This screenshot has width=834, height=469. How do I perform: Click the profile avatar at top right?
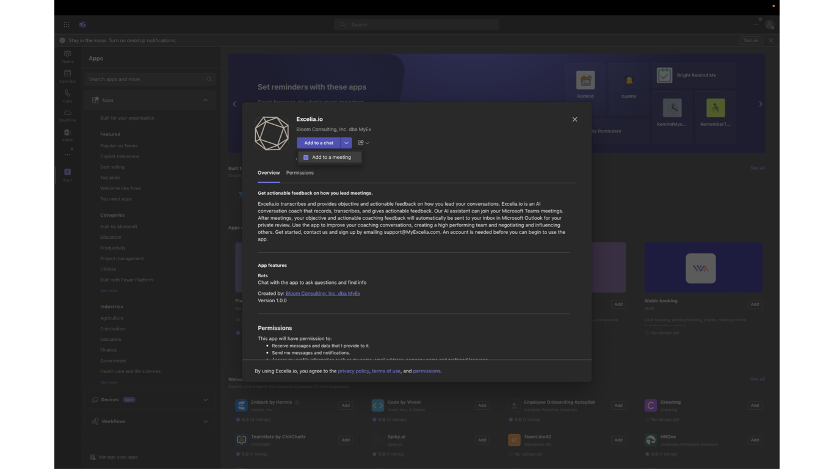769,24
